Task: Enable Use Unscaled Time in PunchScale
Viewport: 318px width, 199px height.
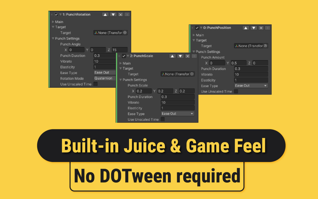Action: click(x=163, y=119)
